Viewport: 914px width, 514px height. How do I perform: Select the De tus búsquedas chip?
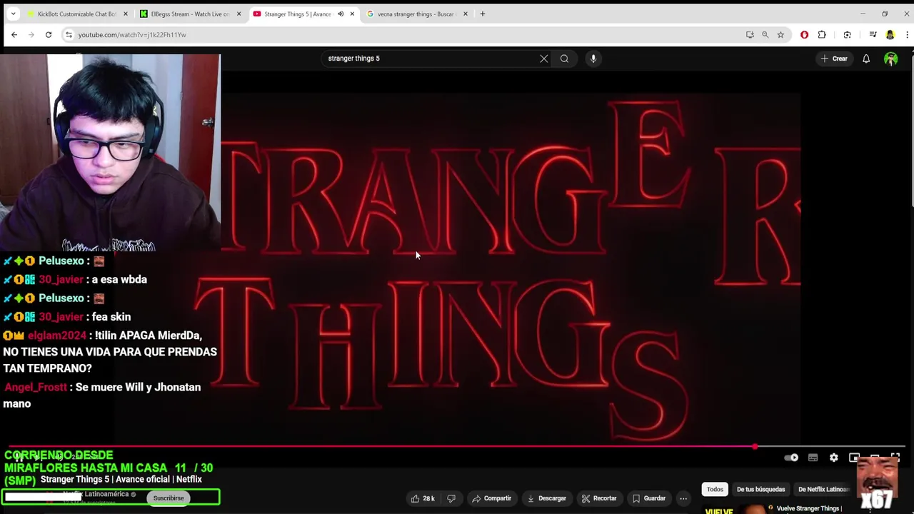[760, 489]
